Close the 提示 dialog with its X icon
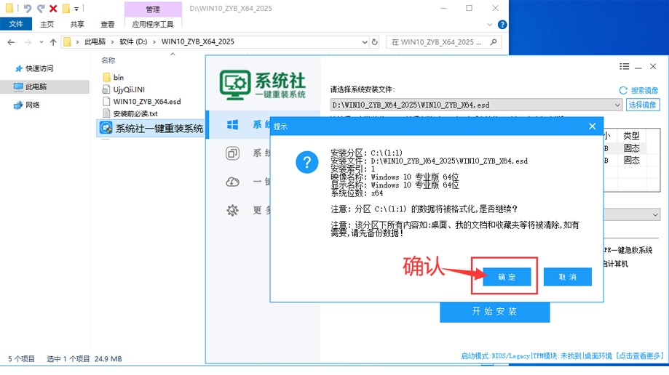This screenshot has height=375, width=669. tap(592, 126)
